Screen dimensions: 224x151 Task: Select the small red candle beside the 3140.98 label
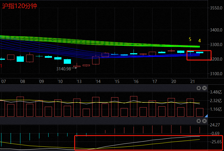77,66
